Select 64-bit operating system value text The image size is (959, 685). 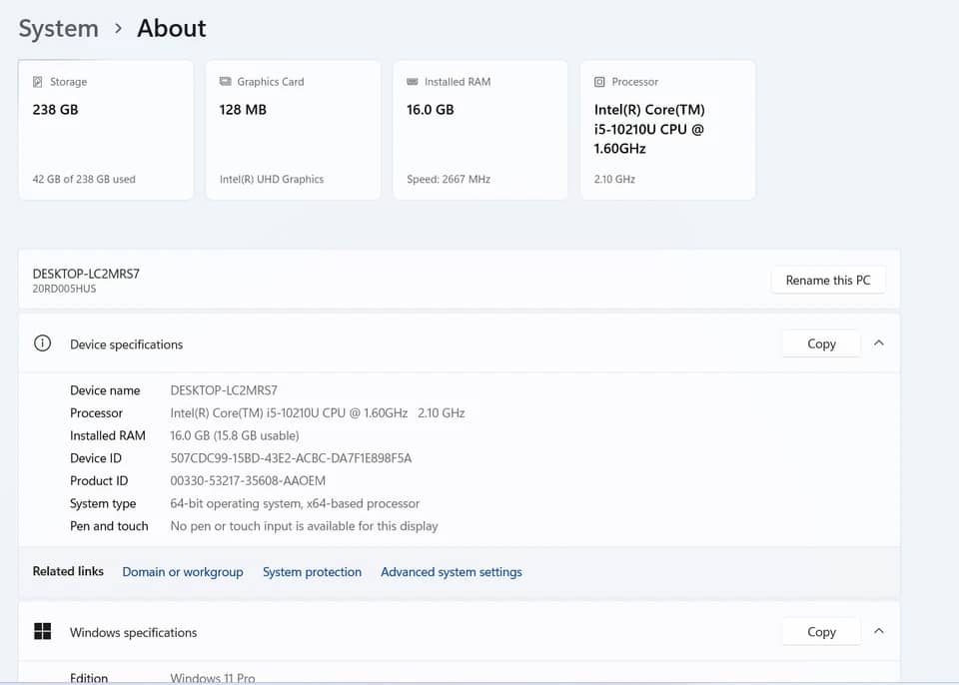tap(295, 503)
